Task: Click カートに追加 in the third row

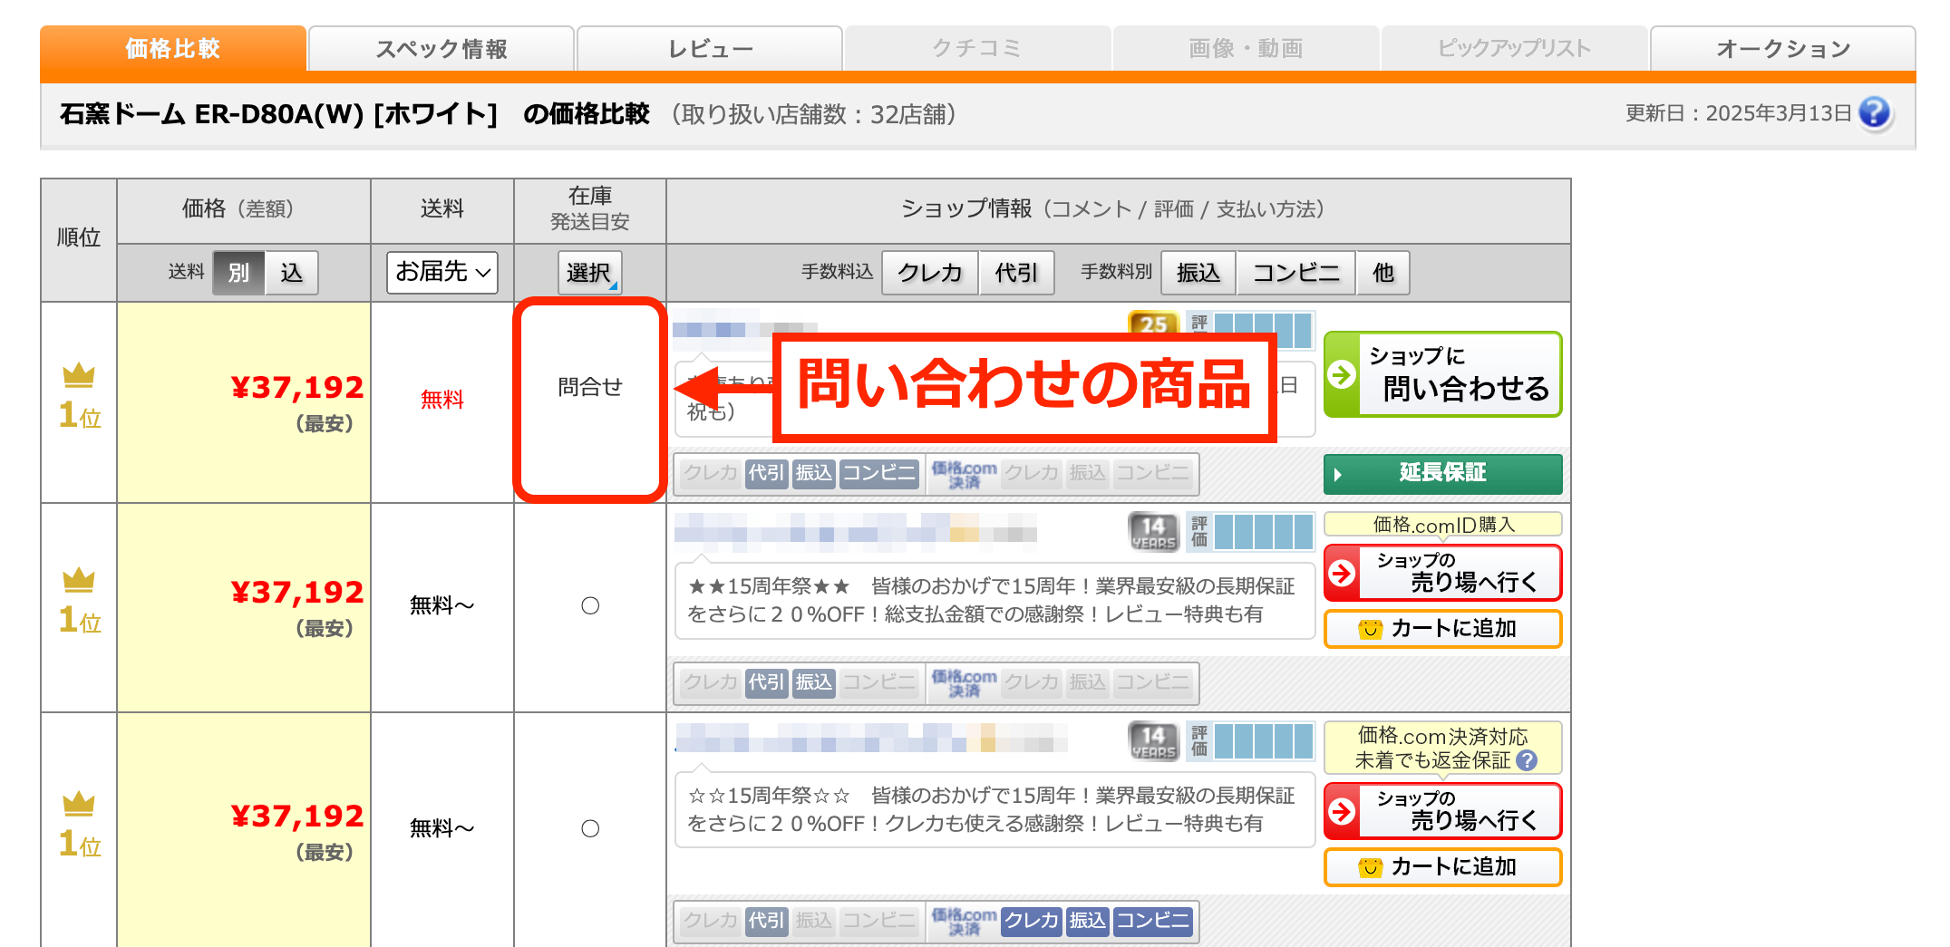Action: click(x=1442, y=867)
